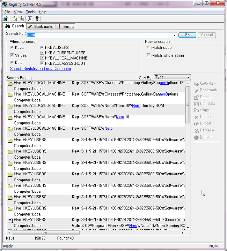Uncheck HKEY_USERS hive

click(42, 47)
